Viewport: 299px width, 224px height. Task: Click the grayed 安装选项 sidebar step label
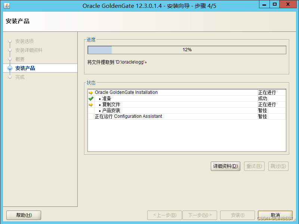point(24,41)
